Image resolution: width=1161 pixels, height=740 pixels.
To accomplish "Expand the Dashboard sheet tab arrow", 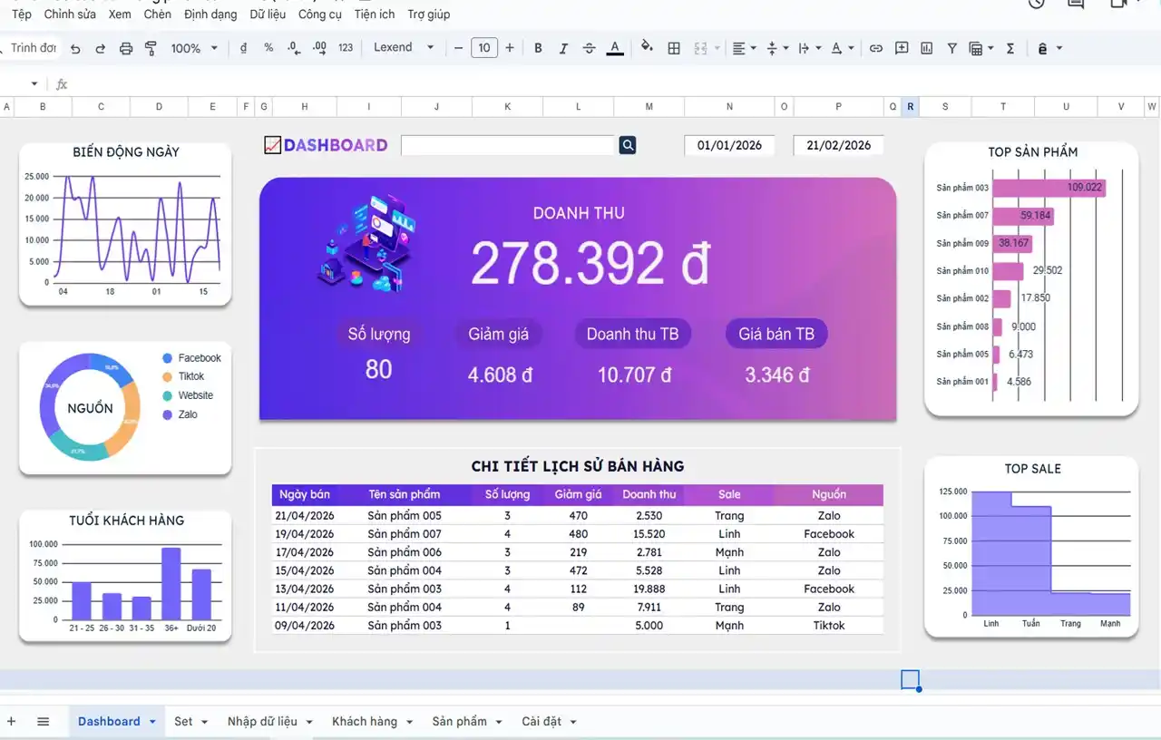I will point(152,722).
